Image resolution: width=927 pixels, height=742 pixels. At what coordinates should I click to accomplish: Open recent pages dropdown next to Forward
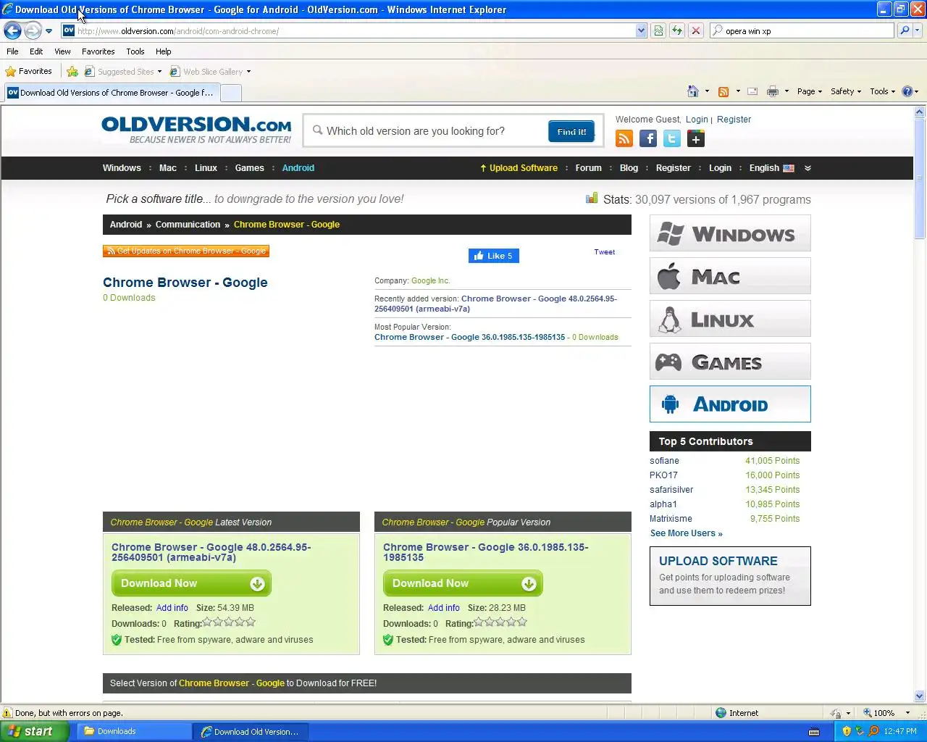pos(49,31)
